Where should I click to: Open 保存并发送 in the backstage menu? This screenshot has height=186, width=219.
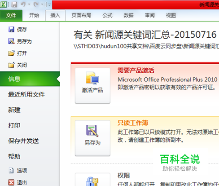tap(23, 141)
